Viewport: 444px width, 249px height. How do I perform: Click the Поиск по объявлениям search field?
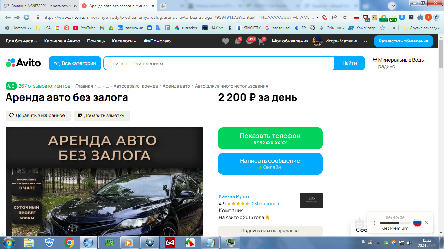coord(219,63)
